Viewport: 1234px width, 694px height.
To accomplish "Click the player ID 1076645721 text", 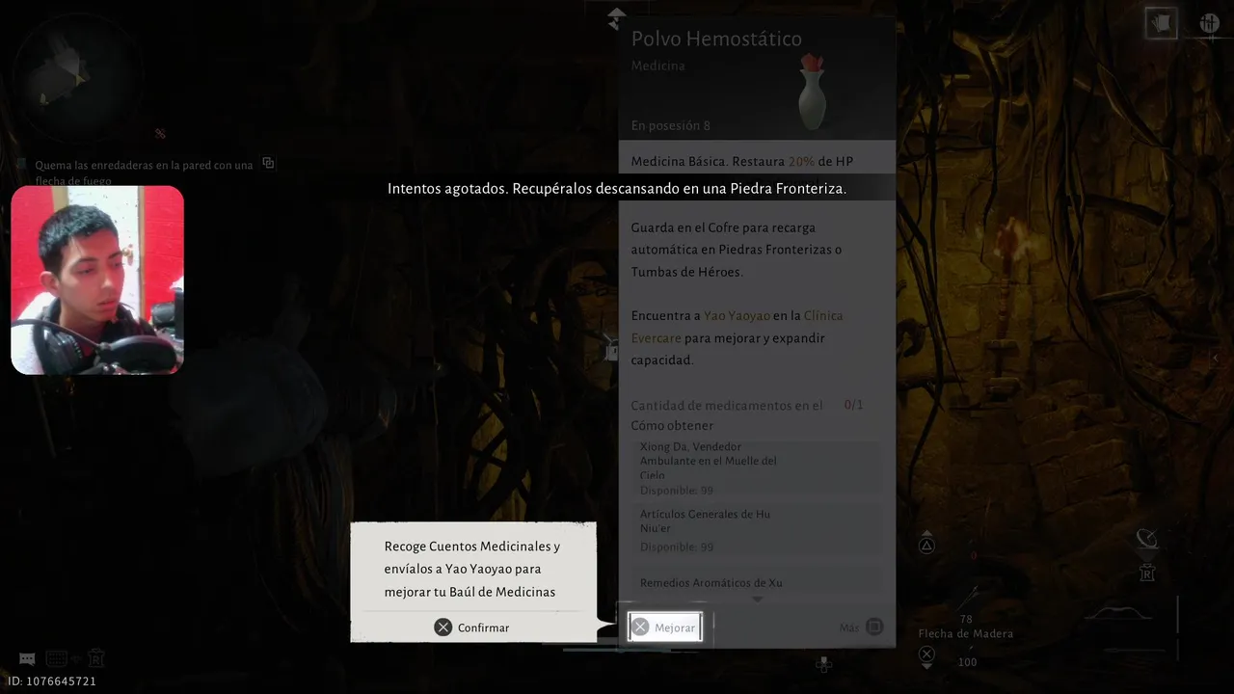I will point(52,681).
